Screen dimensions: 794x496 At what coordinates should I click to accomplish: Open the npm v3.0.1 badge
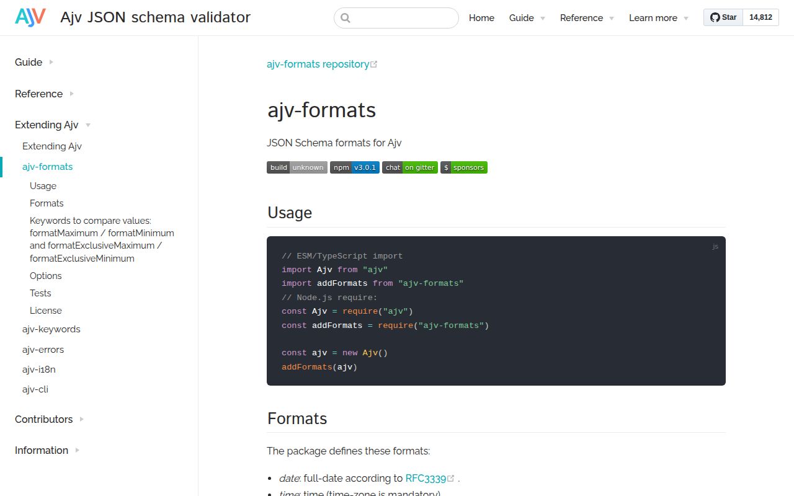(x=355, y=167)
